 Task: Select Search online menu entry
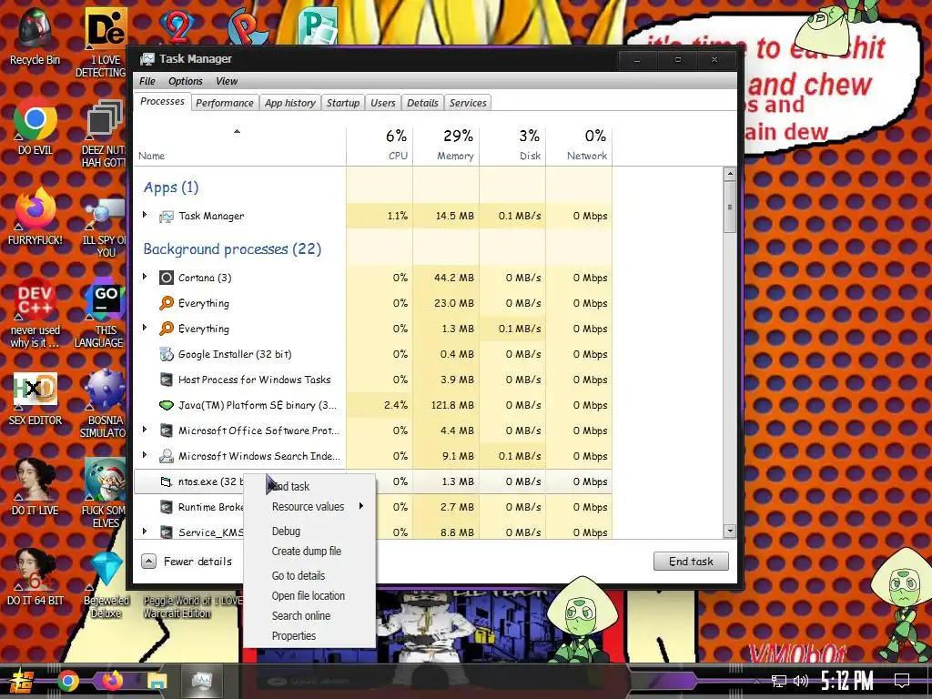[x=309, y=616]
